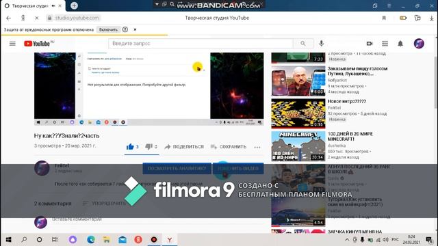Open the Mail app on taskbar
The width and height of the screenshot is (438, 246).
(x=123, y=240)
